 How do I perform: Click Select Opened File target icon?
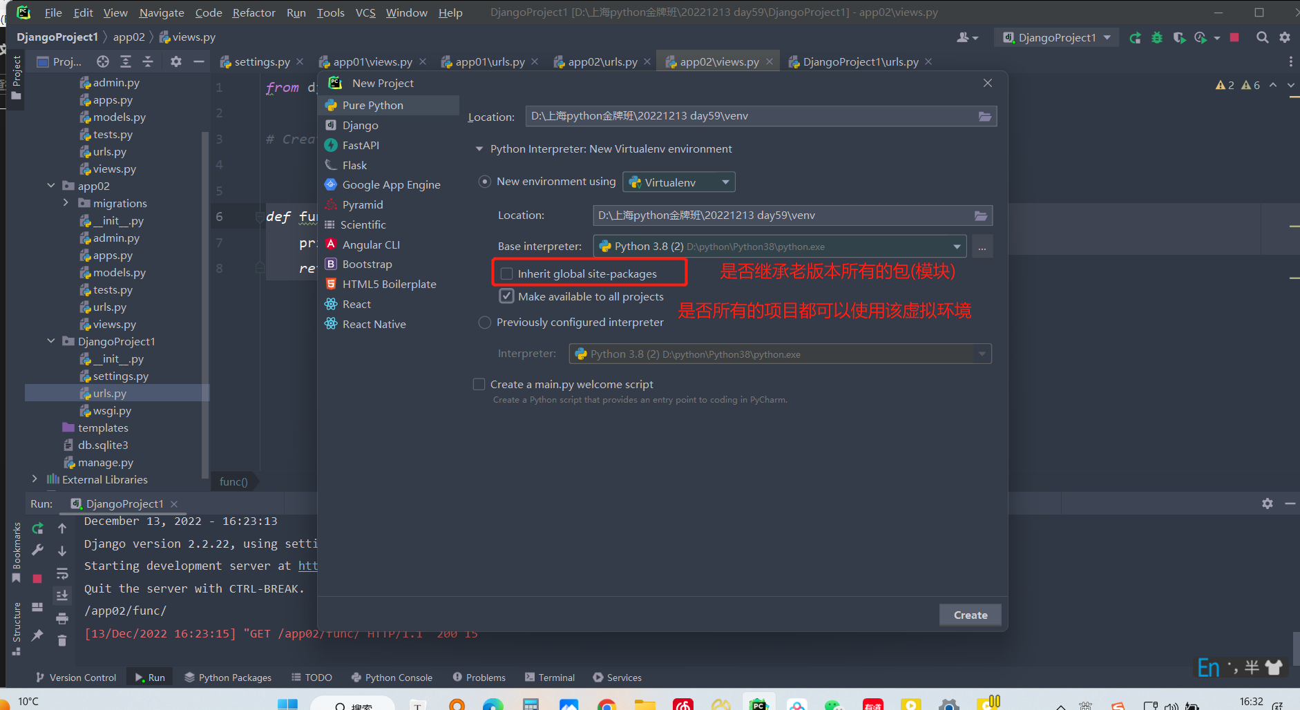pyautogui.click(x=103, y=61)
